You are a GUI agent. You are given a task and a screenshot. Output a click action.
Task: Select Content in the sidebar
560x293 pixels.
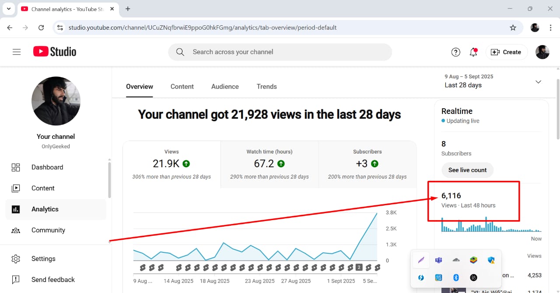tap(43, 188)
